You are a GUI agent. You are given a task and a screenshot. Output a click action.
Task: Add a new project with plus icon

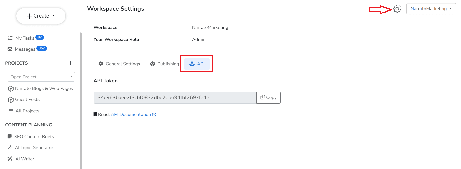(x=70, y=63)
